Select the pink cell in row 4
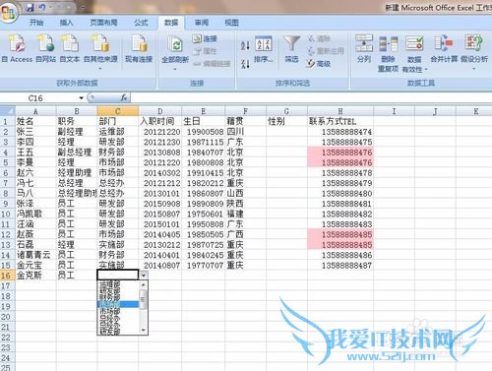 (340, 152)
